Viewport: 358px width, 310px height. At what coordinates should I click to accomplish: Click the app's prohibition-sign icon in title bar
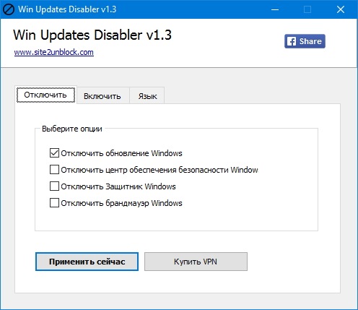(9, 9)
